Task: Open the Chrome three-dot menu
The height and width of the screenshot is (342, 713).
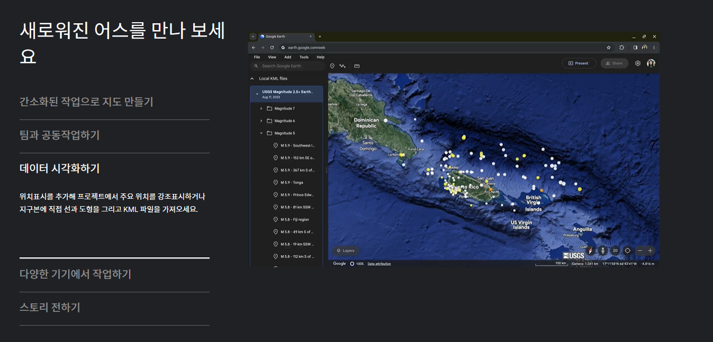Action: 654,48
